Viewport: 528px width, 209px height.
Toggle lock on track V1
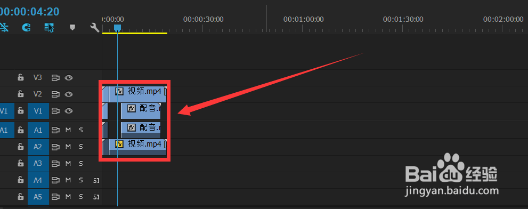pos(21,110)
